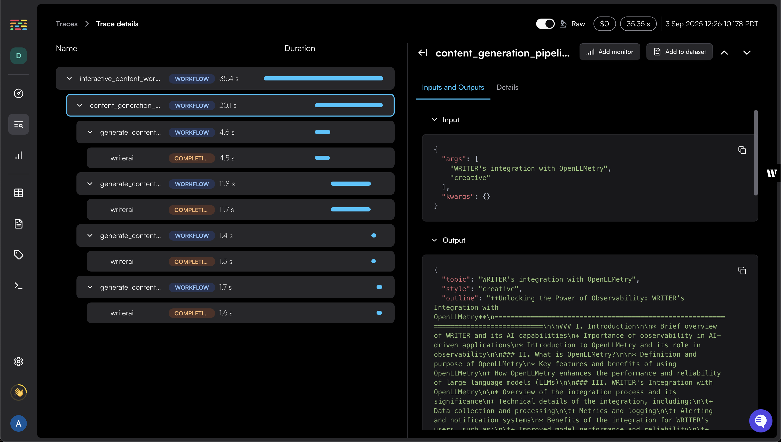
Task: Select the Inputs and Outputs tab
Action: pos(453,87)
